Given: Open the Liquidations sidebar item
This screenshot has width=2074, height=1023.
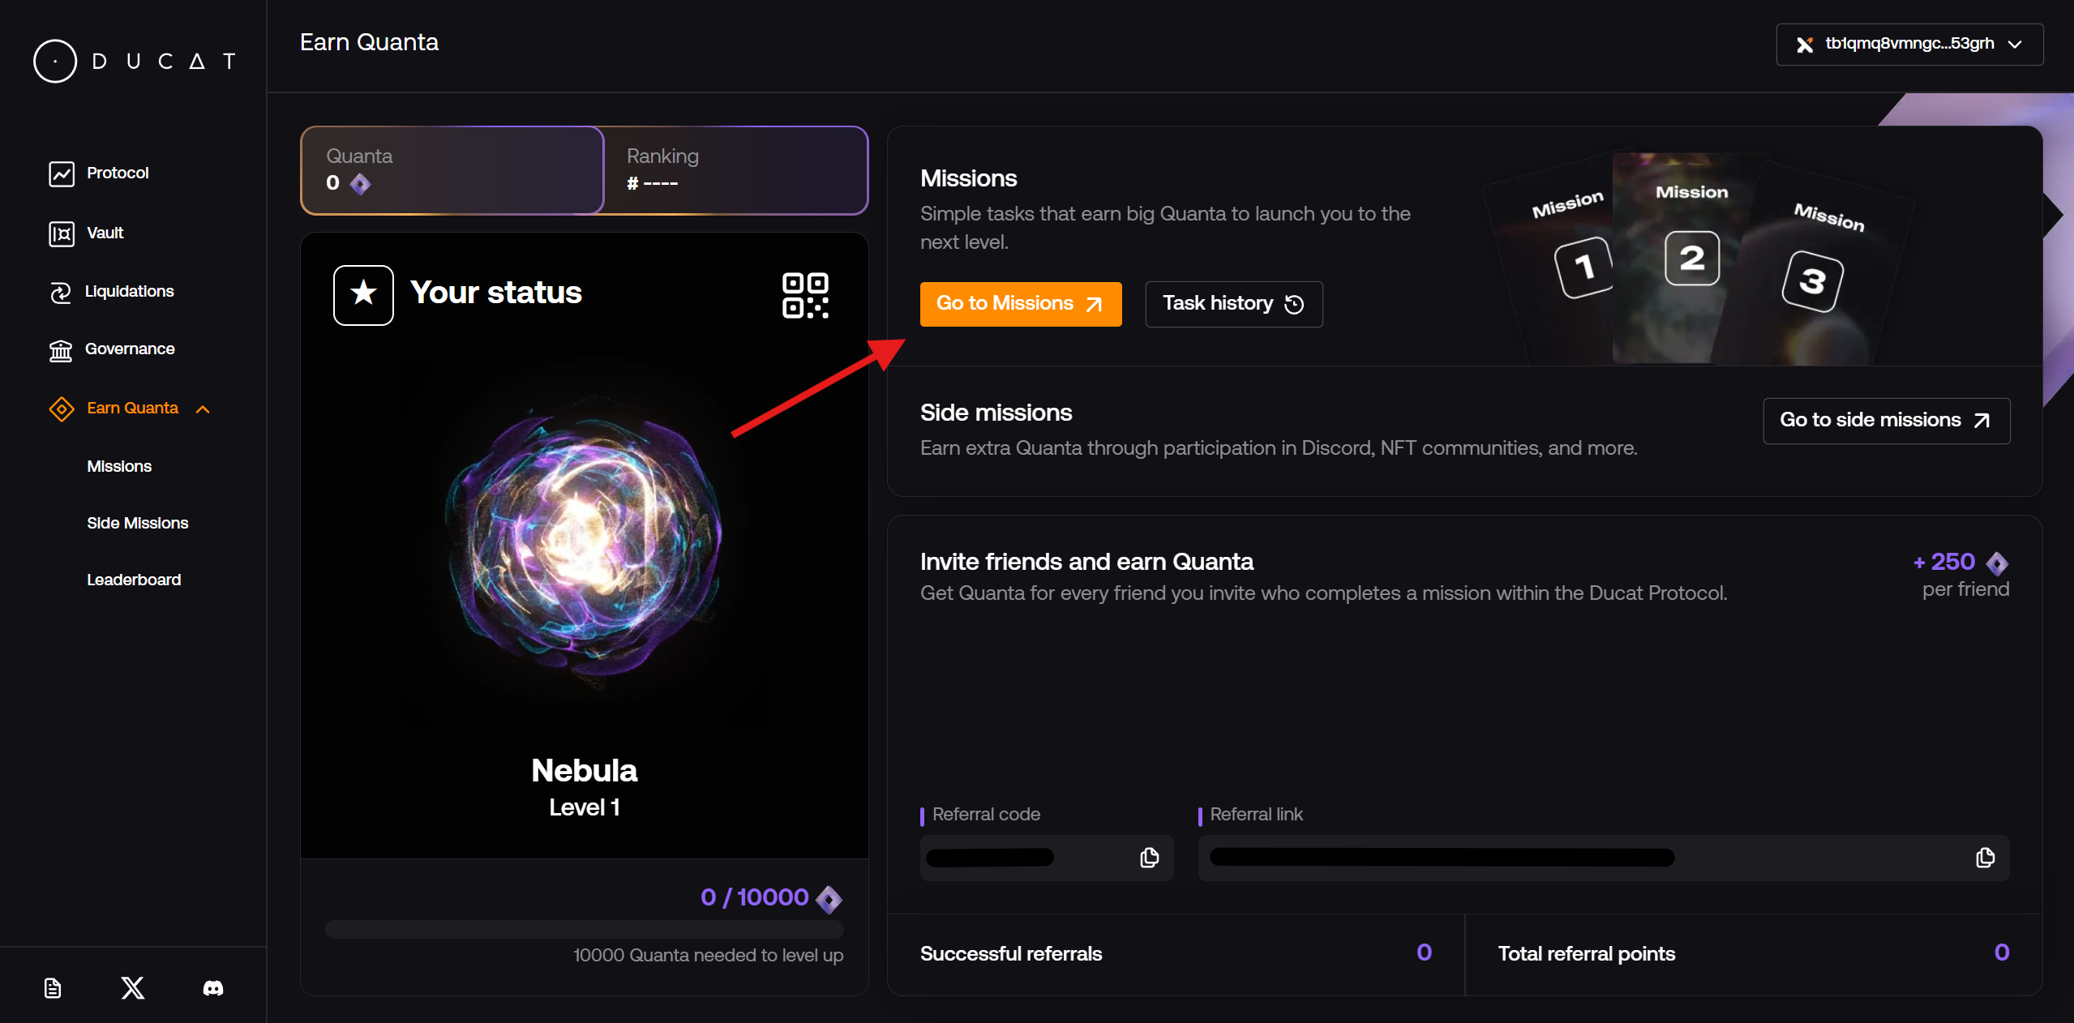Looking at the screenshot, I should 129,292.
